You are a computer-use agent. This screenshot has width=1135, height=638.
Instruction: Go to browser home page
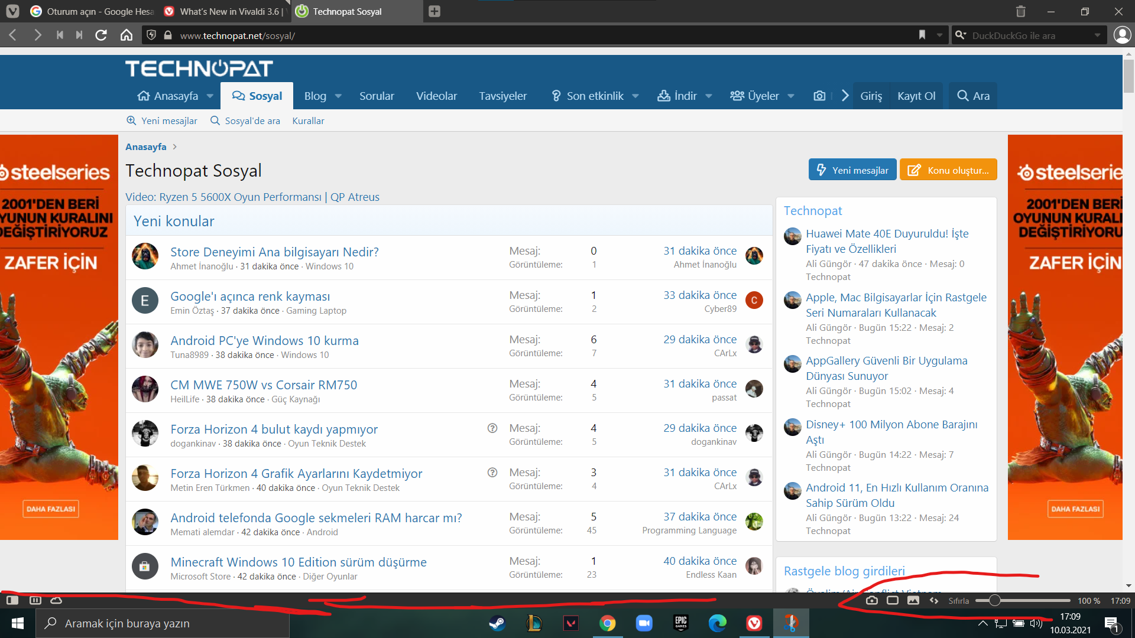[126, 35]
